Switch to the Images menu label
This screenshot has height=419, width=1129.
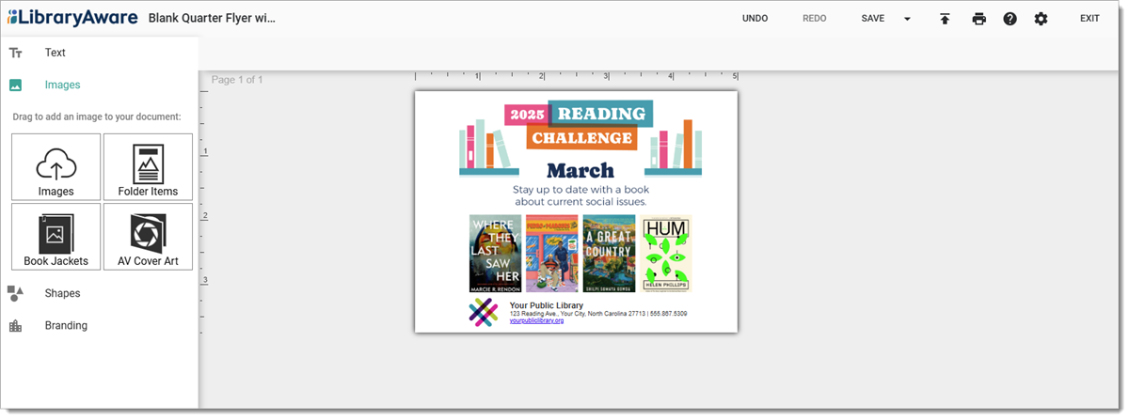point(62,85)
